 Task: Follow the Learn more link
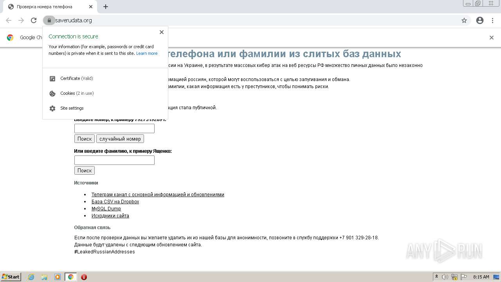(147, 53)
